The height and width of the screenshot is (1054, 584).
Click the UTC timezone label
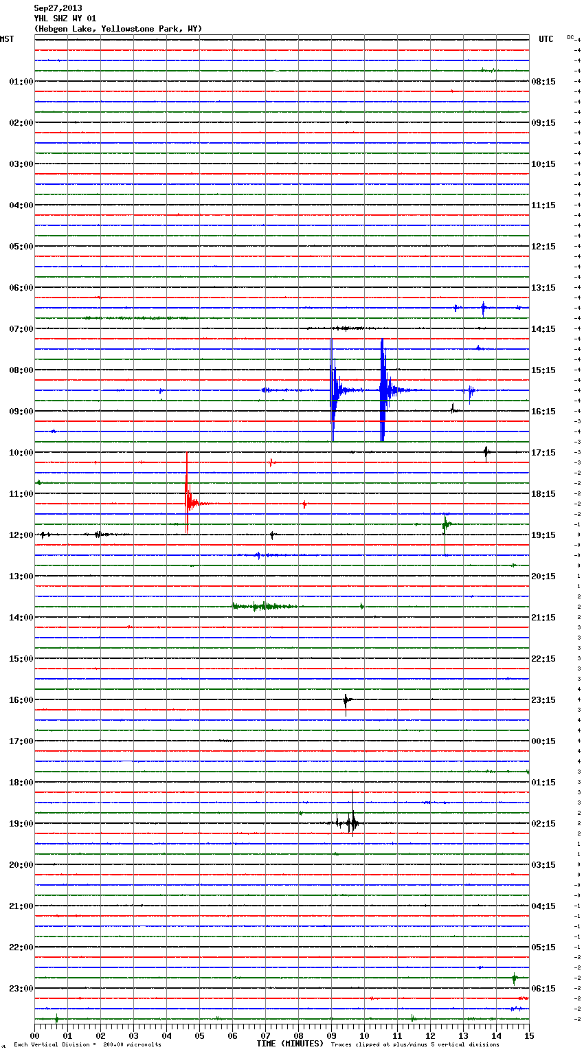[546, 39]
